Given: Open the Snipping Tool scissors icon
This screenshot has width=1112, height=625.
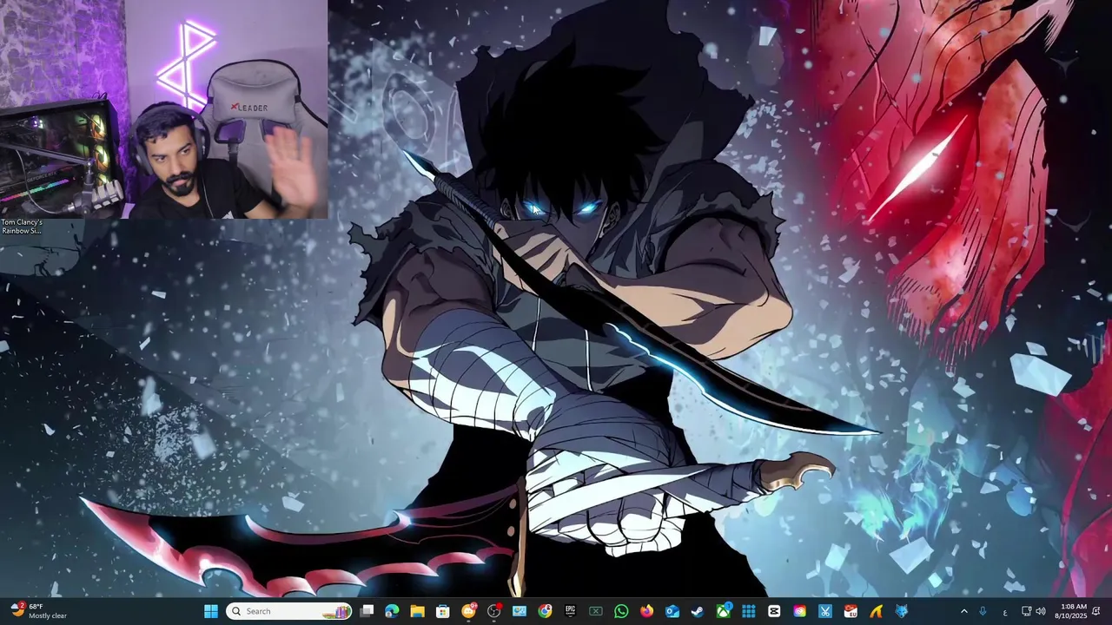Looking at the screenshot, I should point(824,611).
